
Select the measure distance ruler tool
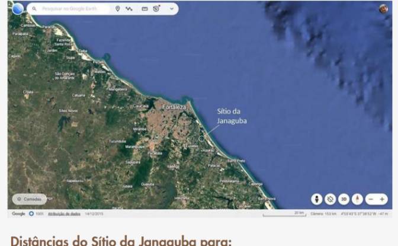pyautogui.click(x=145, y=9)
